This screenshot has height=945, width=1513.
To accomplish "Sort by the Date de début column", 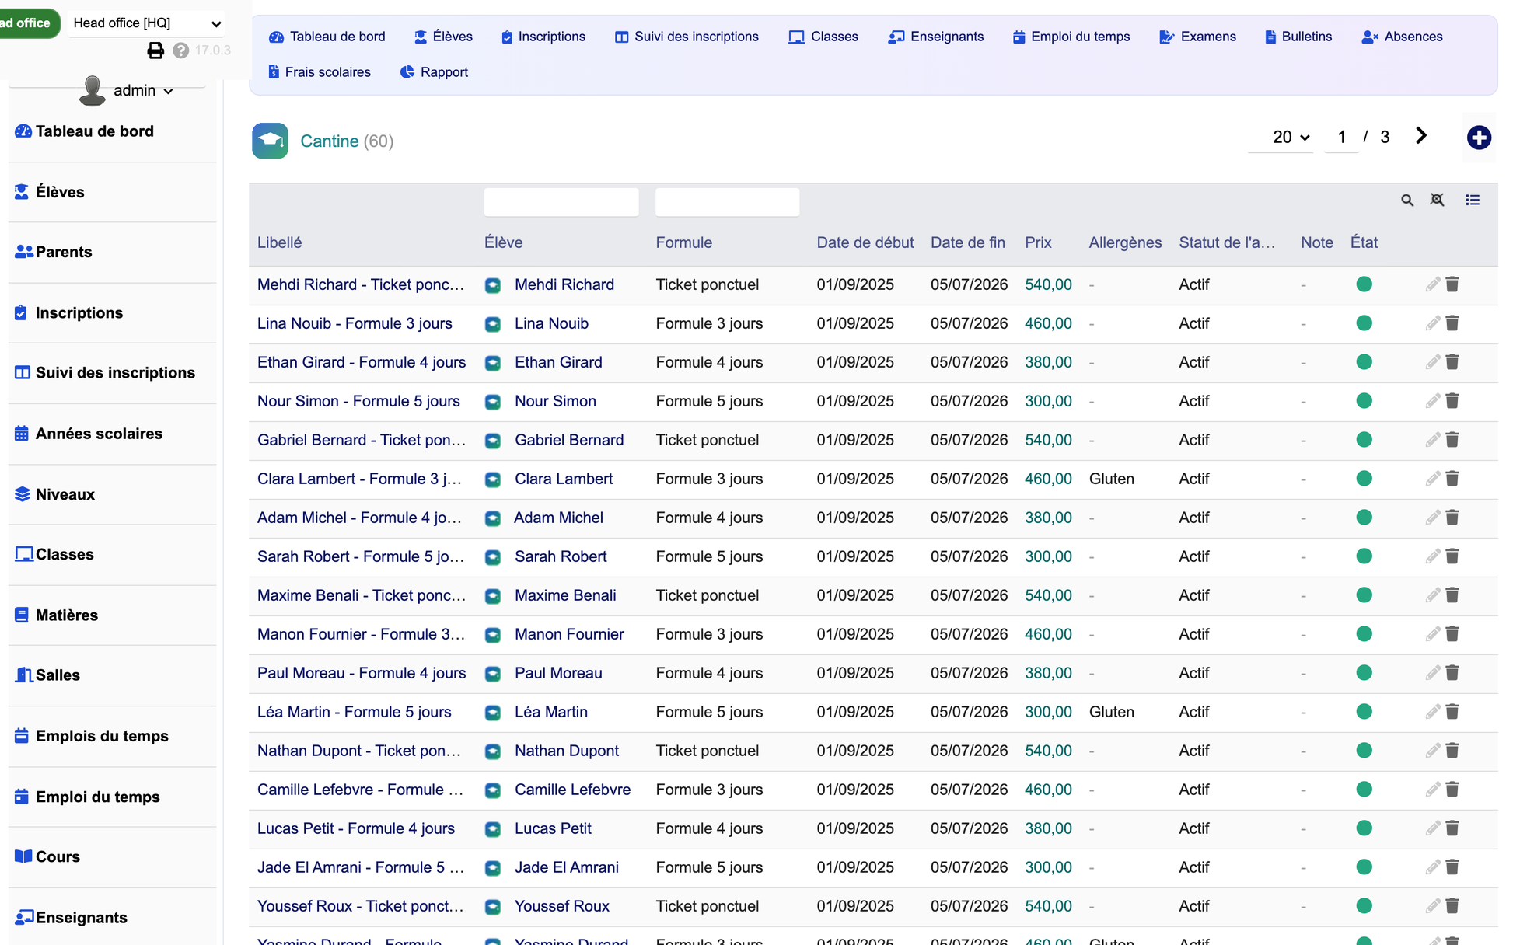I will (x=865, y=242).
